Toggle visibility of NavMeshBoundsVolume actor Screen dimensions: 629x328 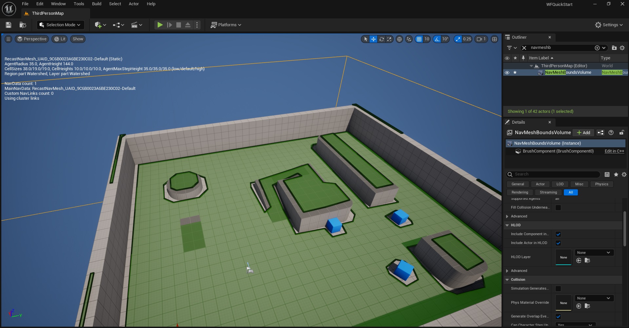click(507, 72)
